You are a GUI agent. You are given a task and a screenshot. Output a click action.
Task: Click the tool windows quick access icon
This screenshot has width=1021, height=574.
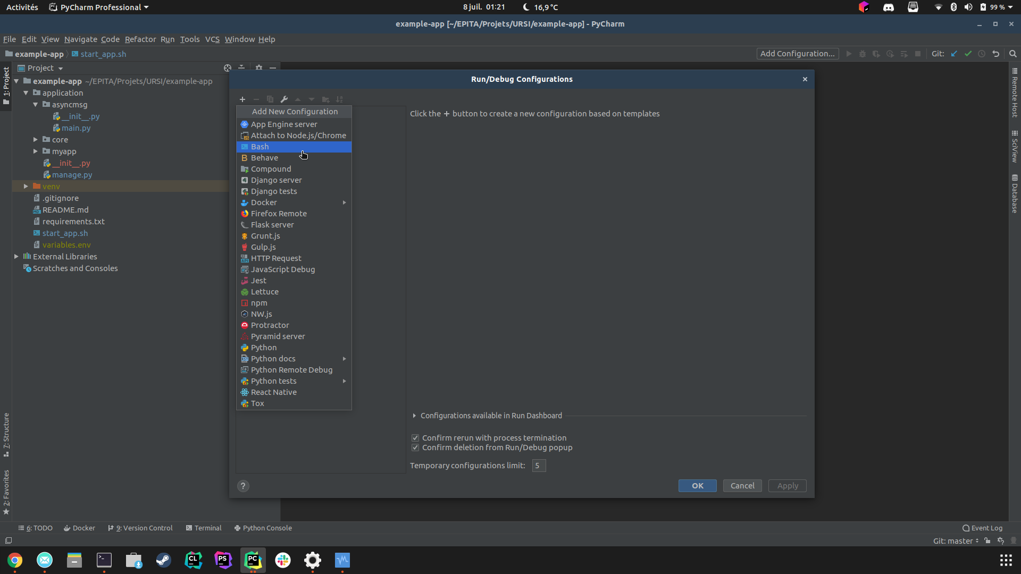pyautogui.click(x=9, y=541)
